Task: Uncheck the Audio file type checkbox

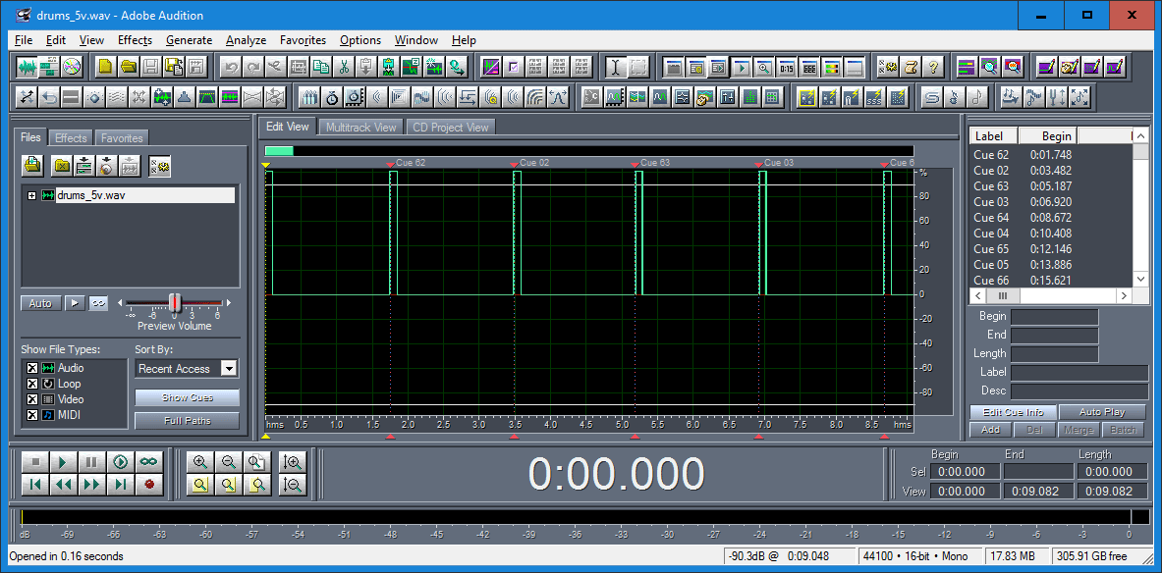Action: [31, 368]
